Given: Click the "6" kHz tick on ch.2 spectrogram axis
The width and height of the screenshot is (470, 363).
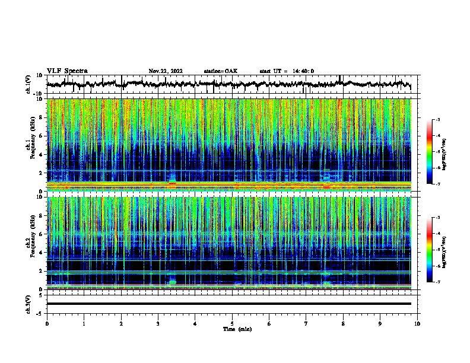Looking at the screenshot, I should click(x=41, y=234).
